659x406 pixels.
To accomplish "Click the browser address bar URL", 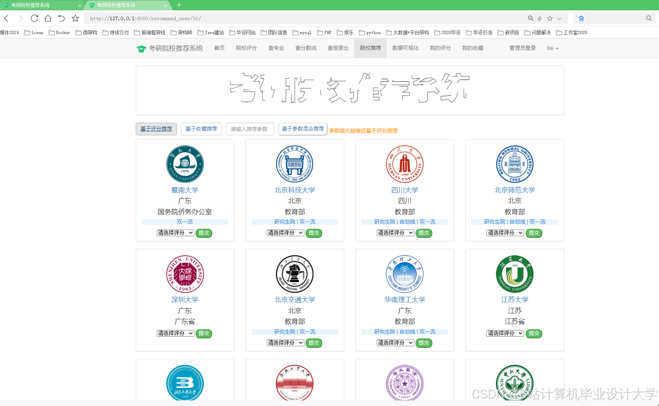I will click(x=145, y=18).
